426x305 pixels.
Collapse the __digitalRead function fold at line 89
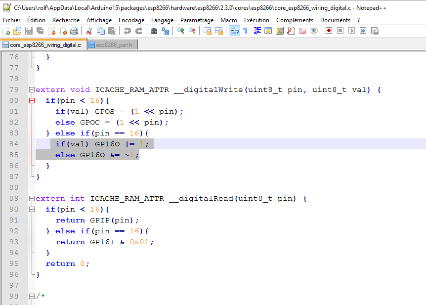(x=32, y=199)
